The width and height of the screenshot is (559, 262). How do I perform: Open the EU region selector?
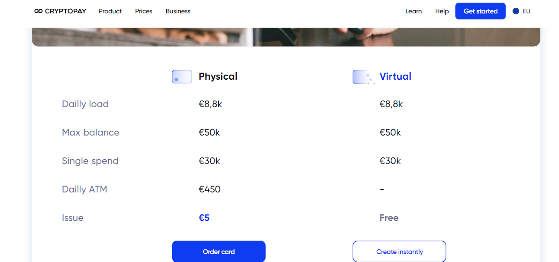(526, 11)
